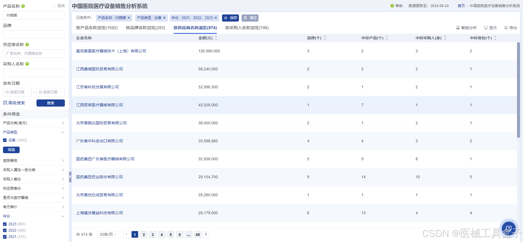
Task: Expand the 有无单价 filter
Action: [x=34, y=207]
